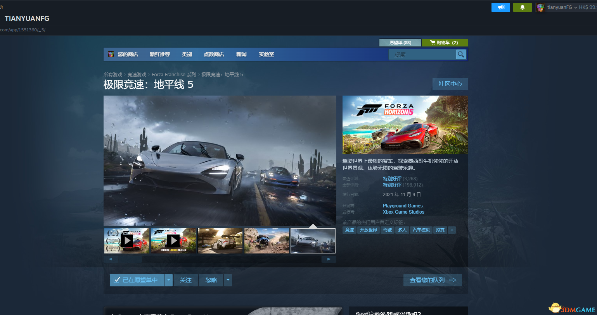
Task: Click the store avatar icon beside 您的商店
Action: (111, 54)
